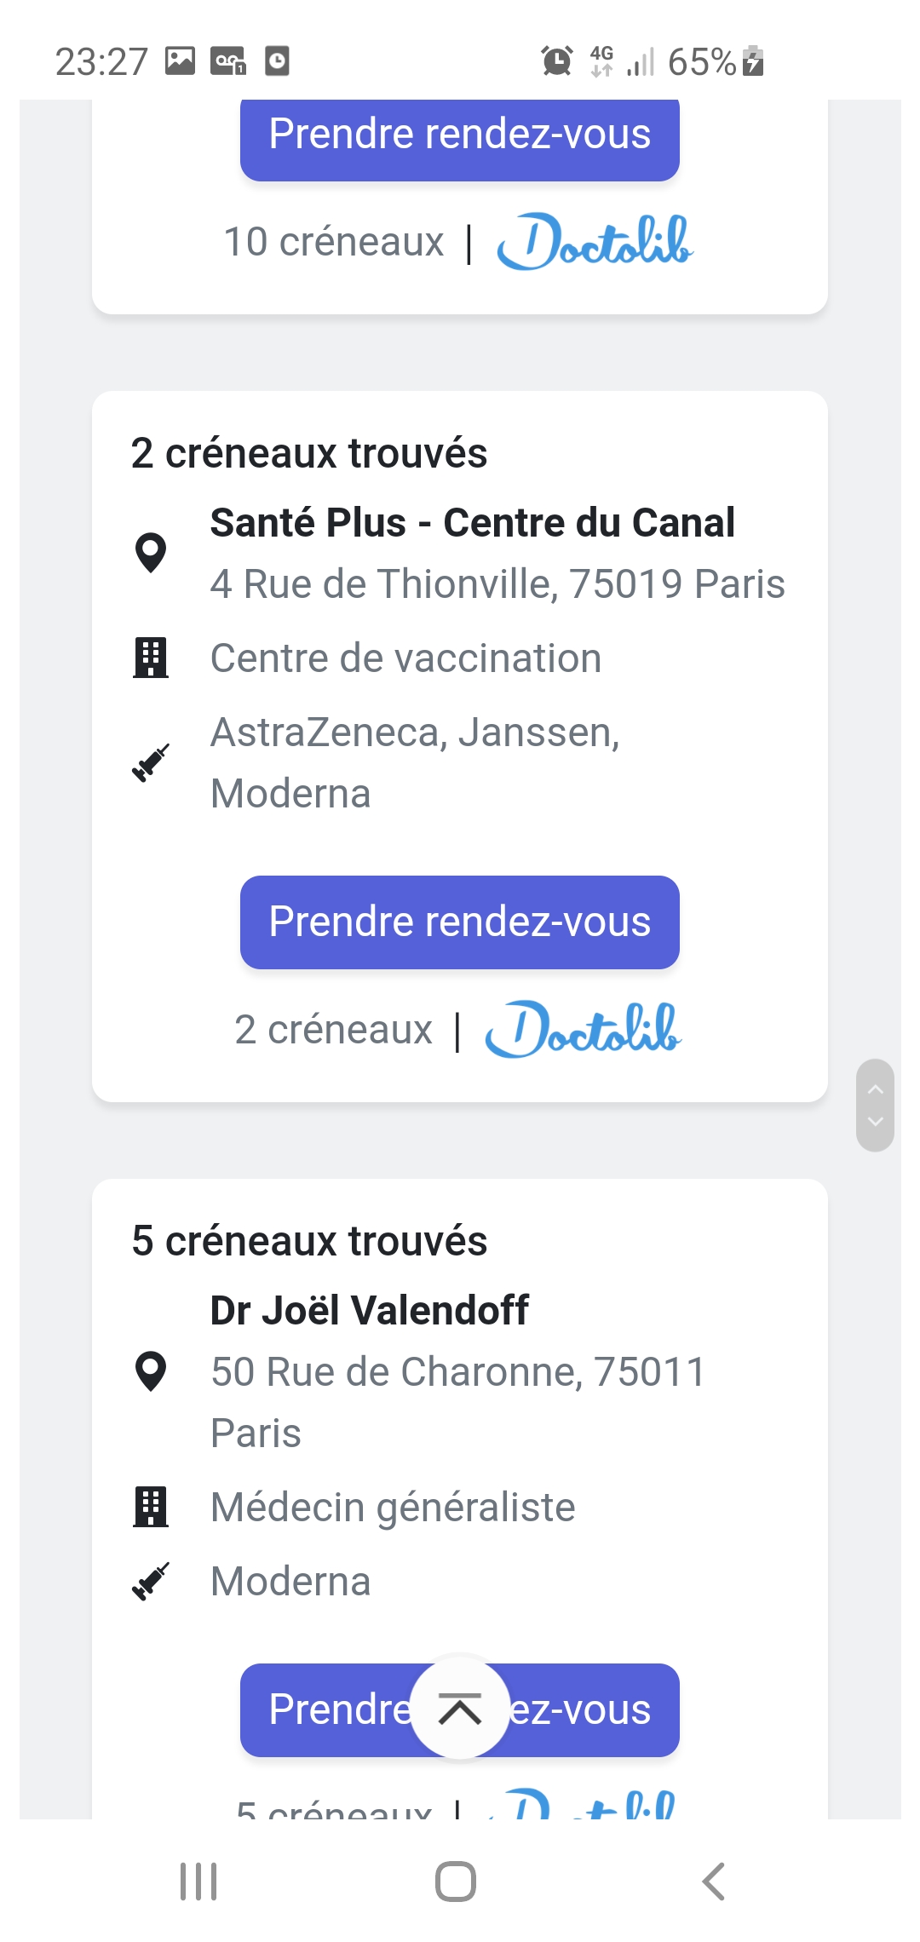This screenshot has height=1942, width=920.
Task: Tap the Doctolib logo next to 10 créneaux
Action: pyautogui.click(x=595, y=242)
